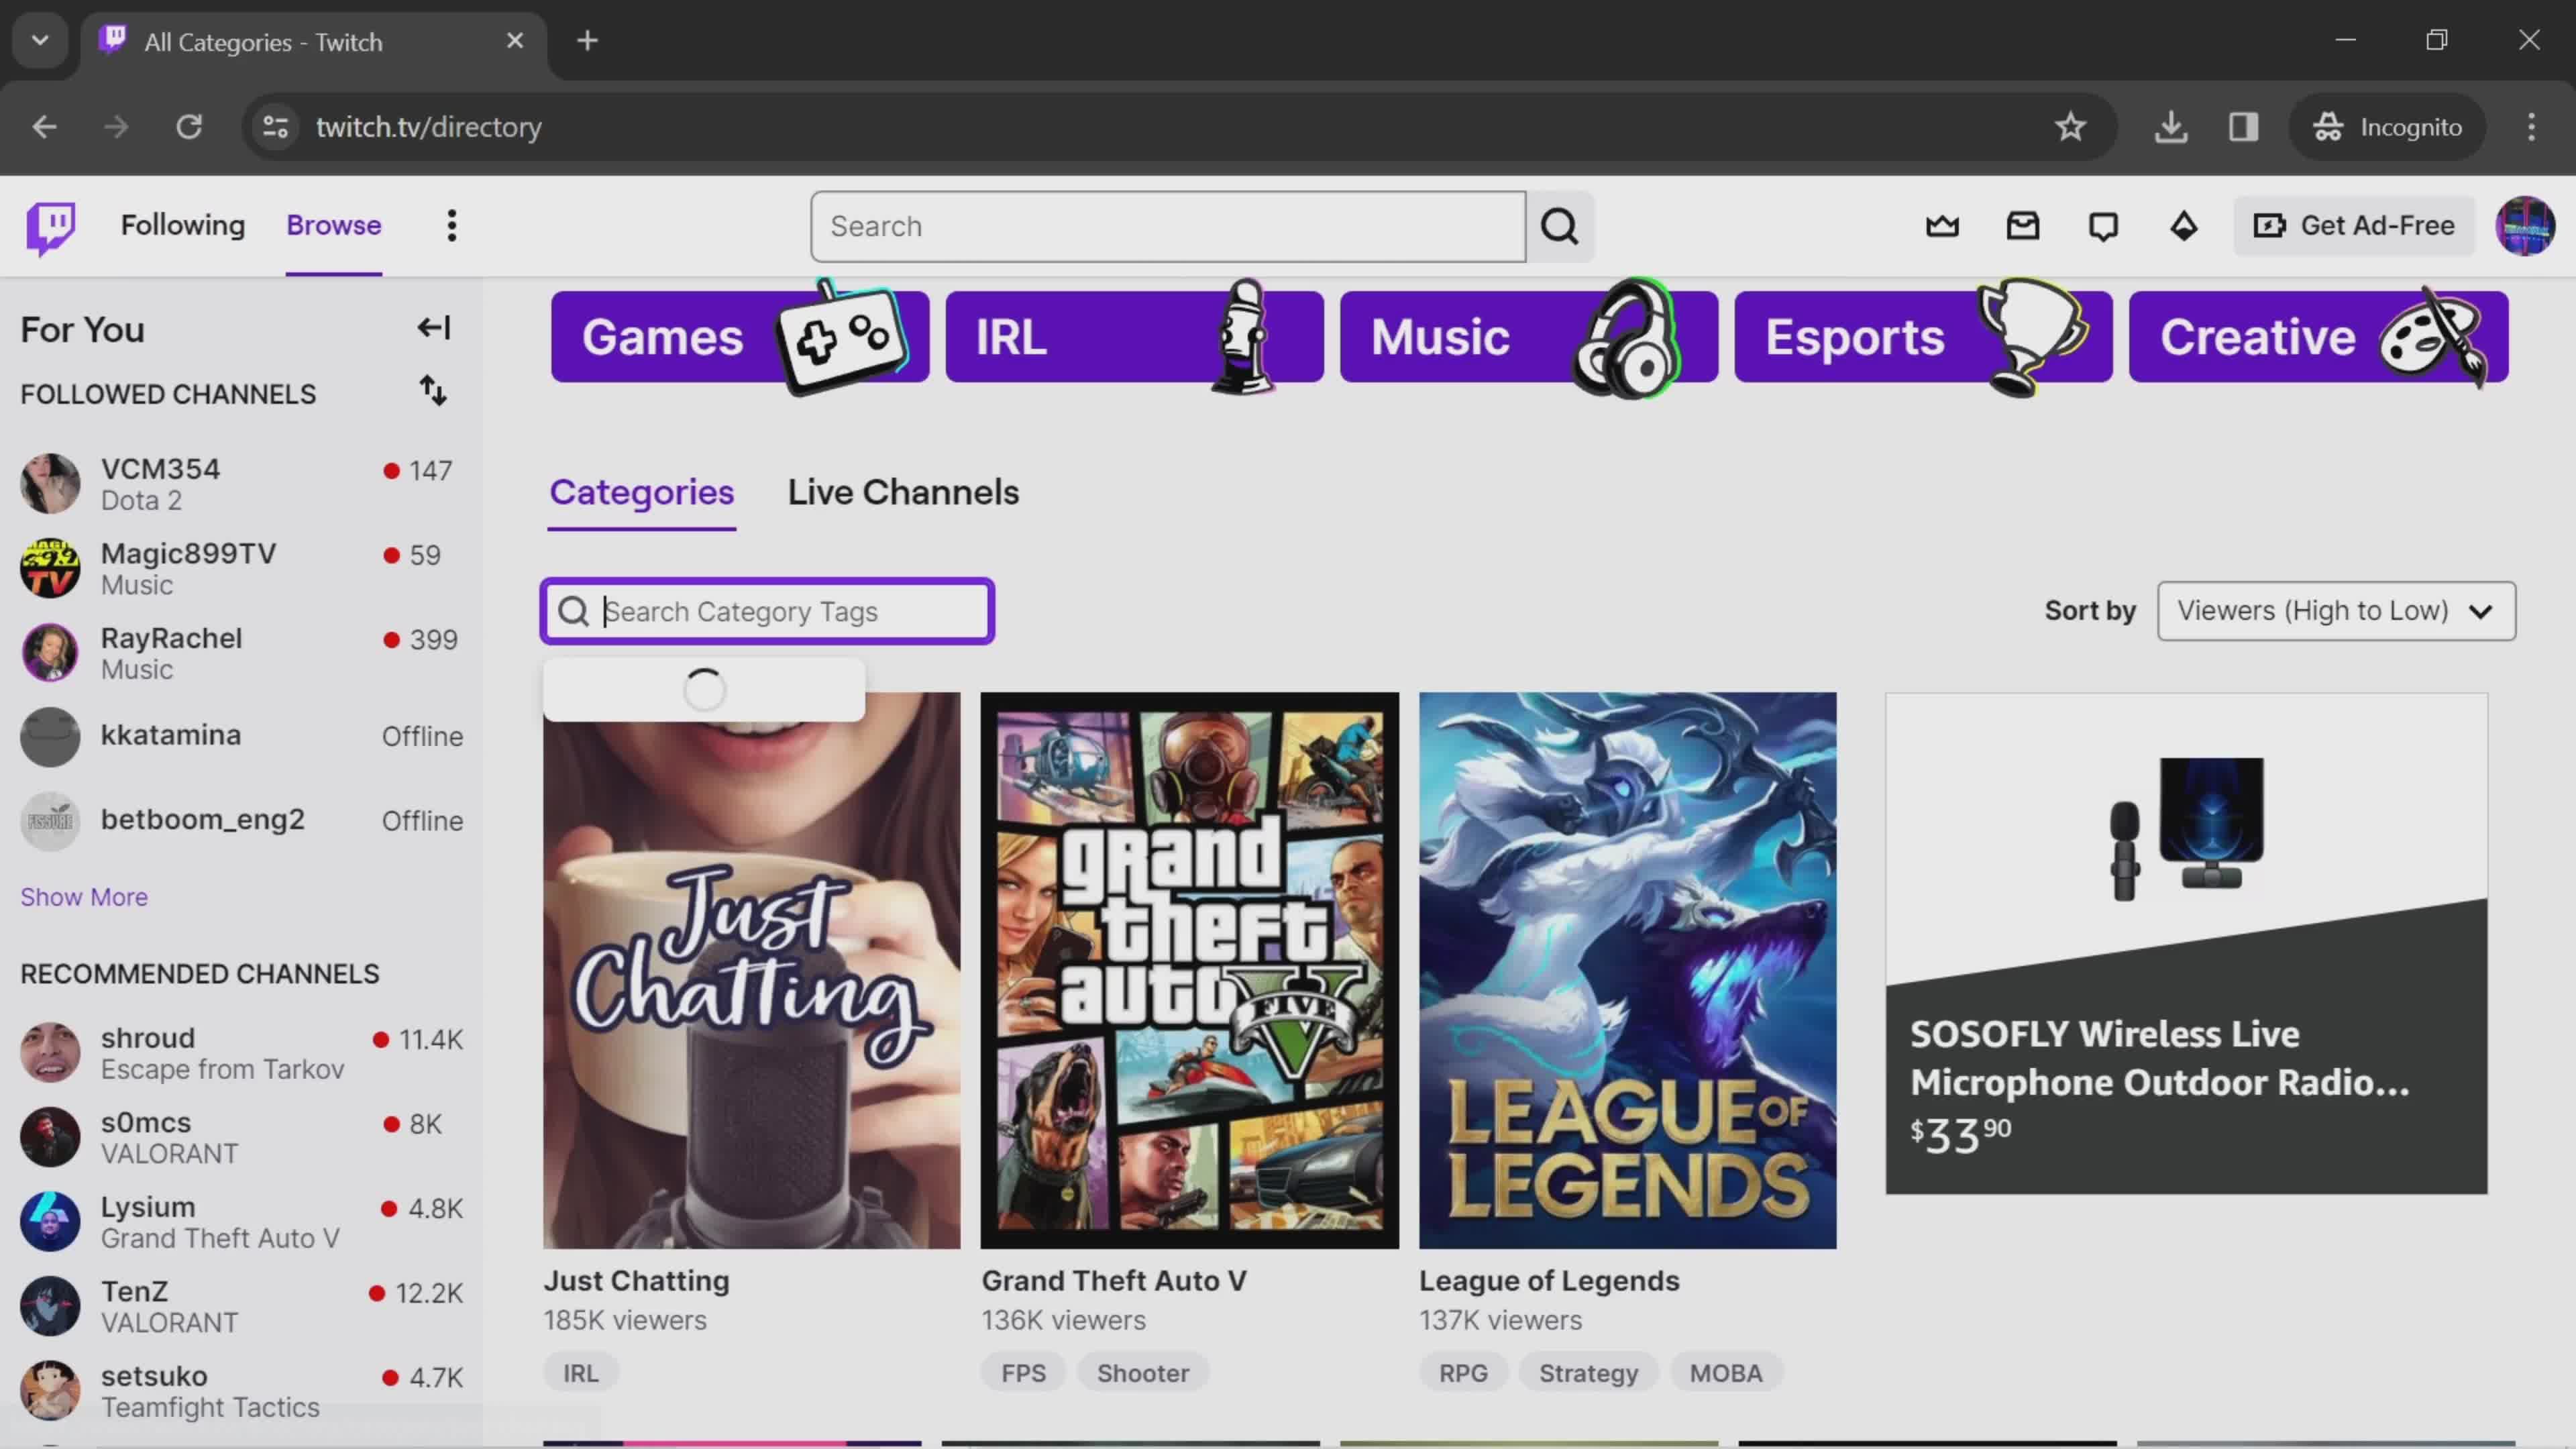Select the Esports category banner

pos(1923,337)
